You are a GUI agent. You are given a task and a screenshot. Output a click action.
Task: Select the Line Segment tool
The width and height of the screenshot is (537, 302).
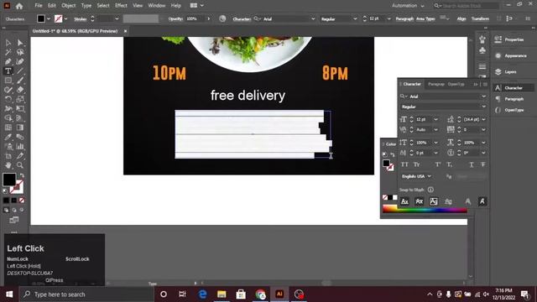click(20, 70)
